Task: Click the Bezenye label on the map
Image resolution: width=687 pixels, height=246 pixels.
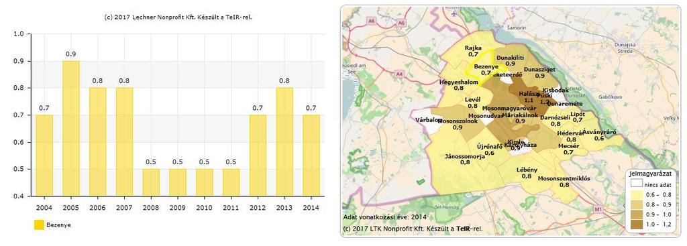Action: 486,66
